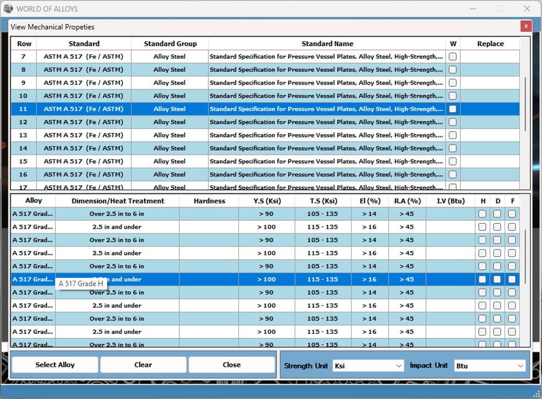Tick the W checkbox in row 13
This screenshot has height=399, width=542.
coord(452,135)
